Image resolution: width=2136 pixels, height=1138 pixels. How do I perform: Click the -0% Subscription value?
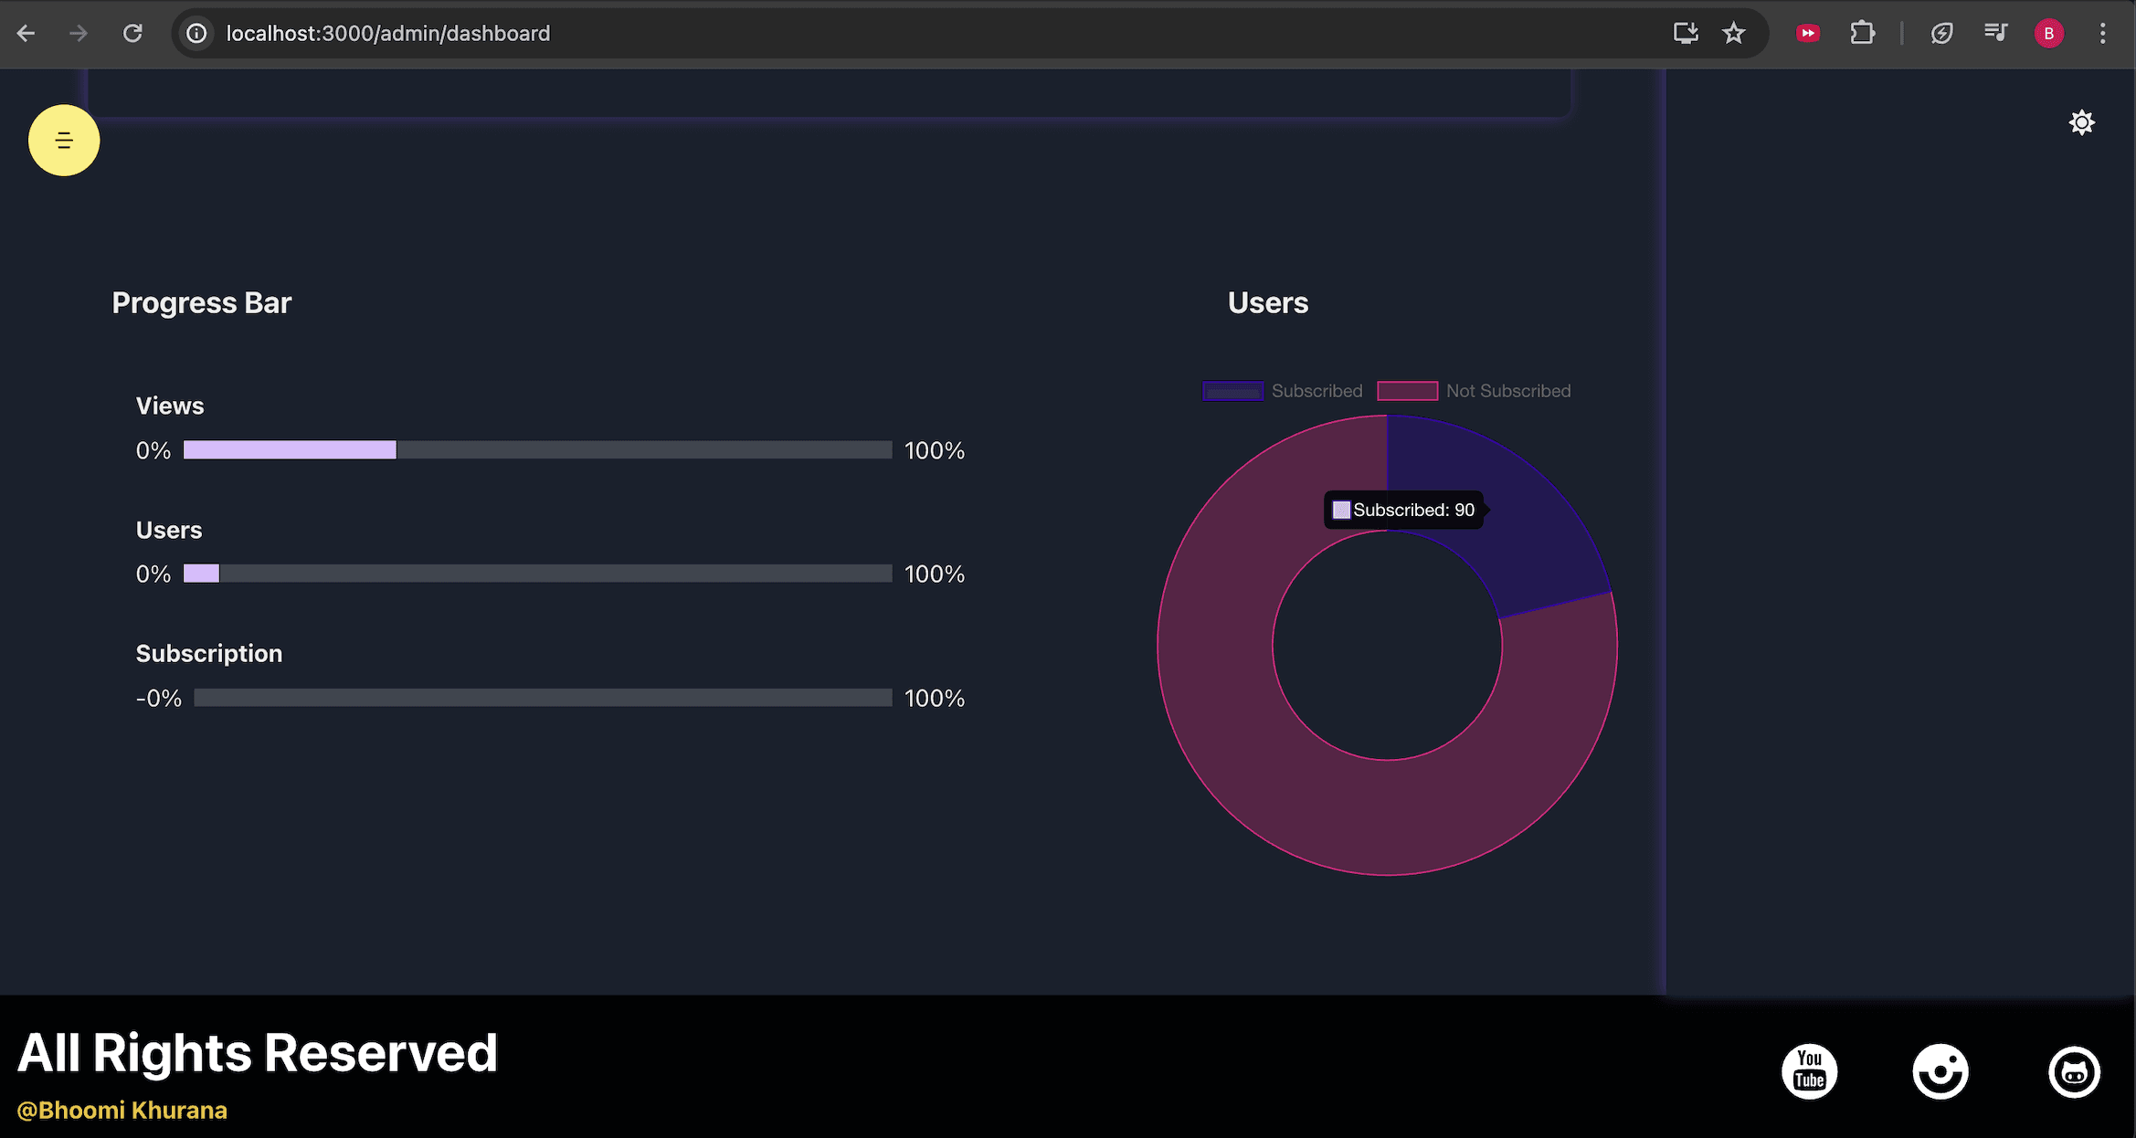[x=159, y=699]
